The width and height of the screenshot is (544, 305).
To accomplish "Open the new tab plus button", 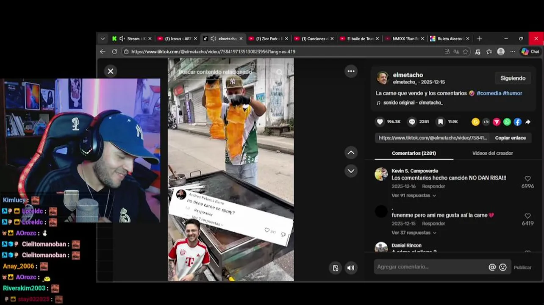I will coord(480,39).
